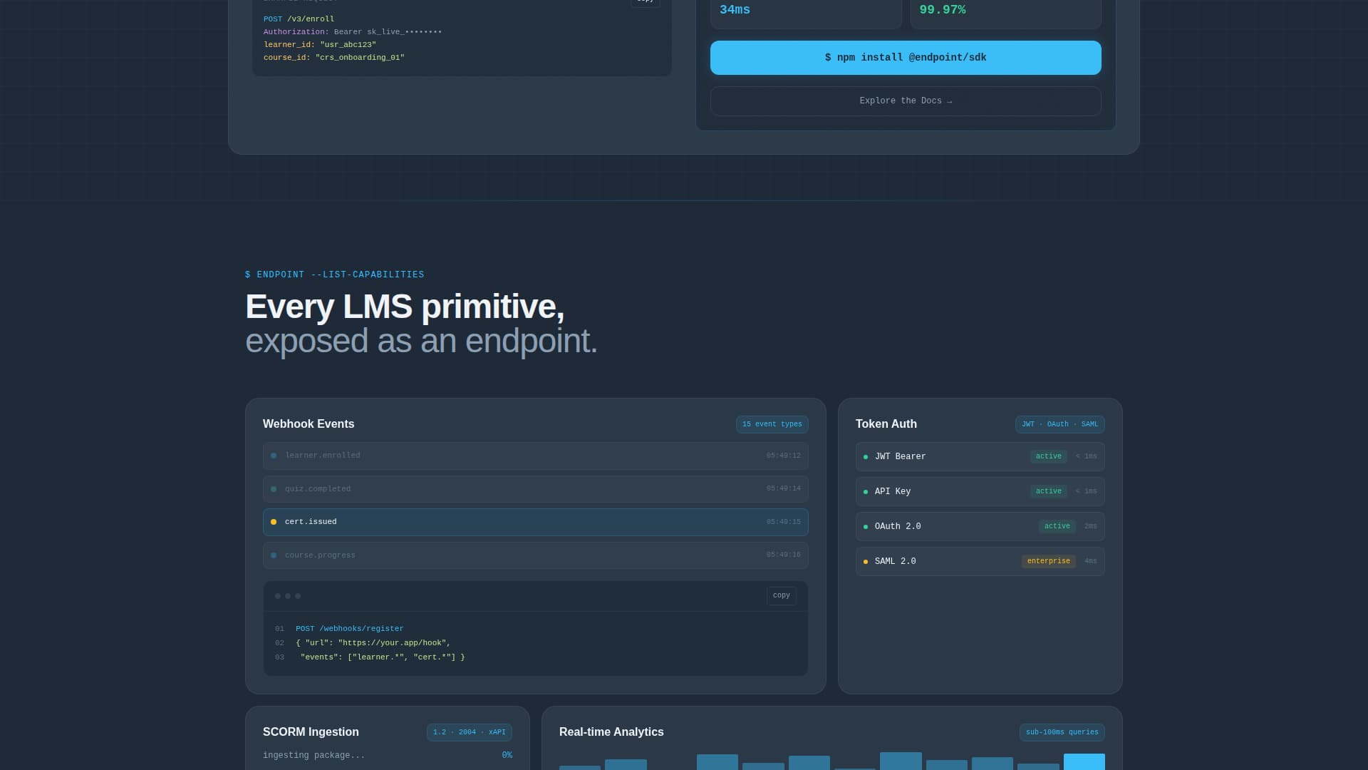Click the active status tag for OAuth 2.0
1368x770 pixels.
(x=1057, y=526)
